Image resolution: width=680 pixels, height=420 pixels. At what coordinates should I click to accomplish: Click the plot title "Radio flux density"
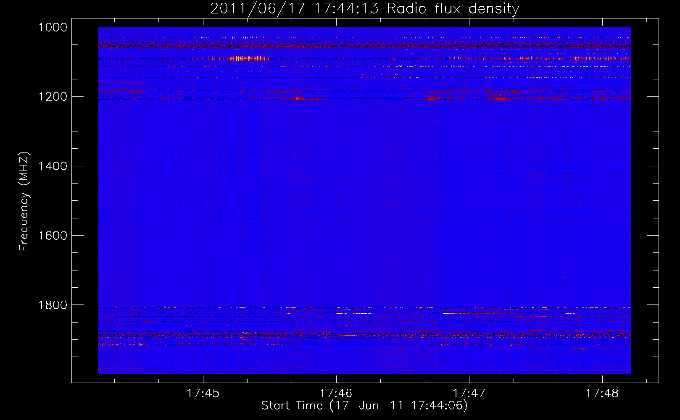(453, 8)
